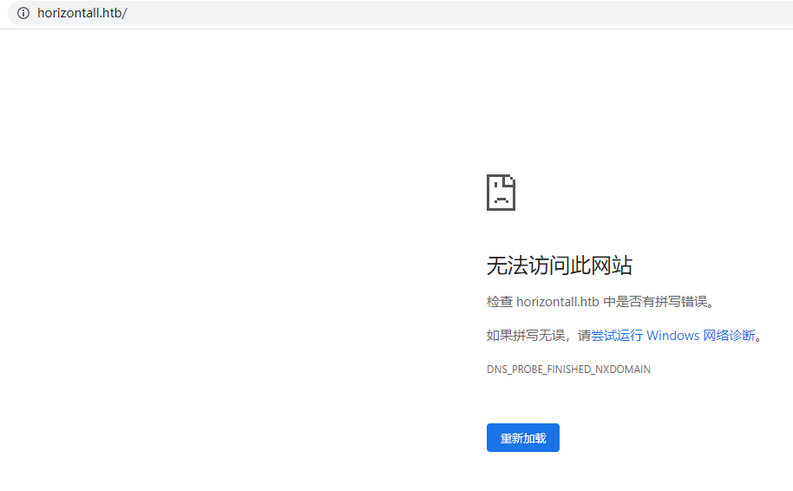Screen dimensions: 793x491
Task: Click the 重新加载 reload button
Action: coord(523,437)
